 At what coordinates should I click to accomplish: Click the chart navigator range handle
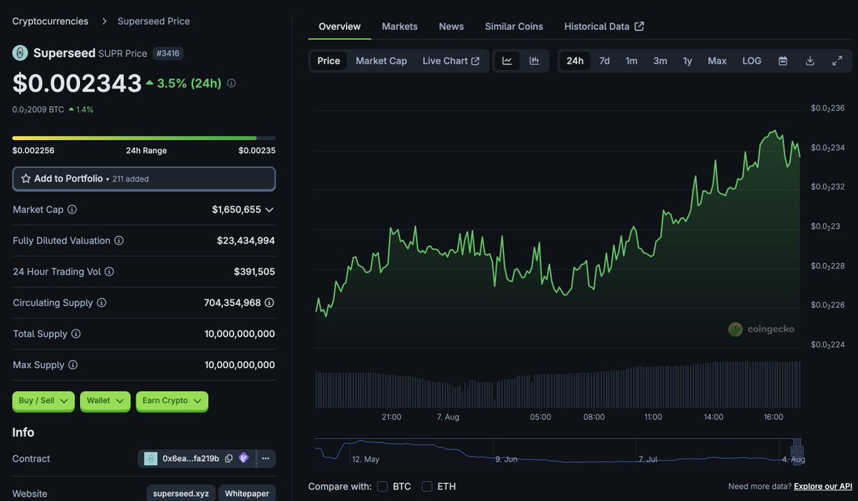pos(798,451)
